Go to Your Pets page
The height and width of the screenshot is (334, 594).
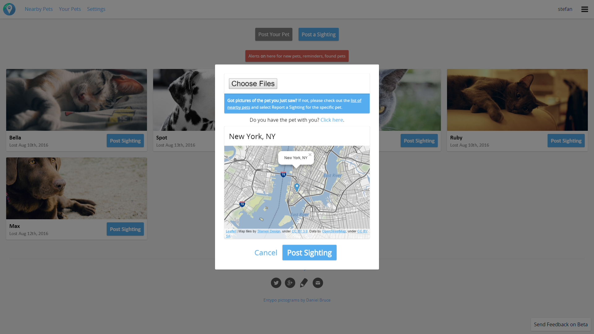pos(70,9)
